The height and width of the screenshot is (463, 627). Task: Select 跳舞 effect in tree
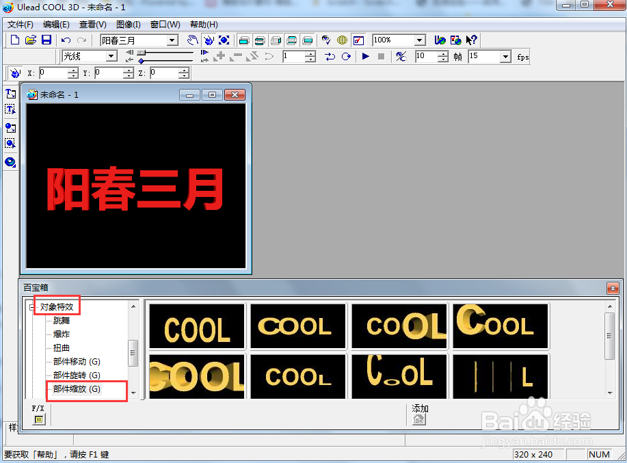(62, 321)
